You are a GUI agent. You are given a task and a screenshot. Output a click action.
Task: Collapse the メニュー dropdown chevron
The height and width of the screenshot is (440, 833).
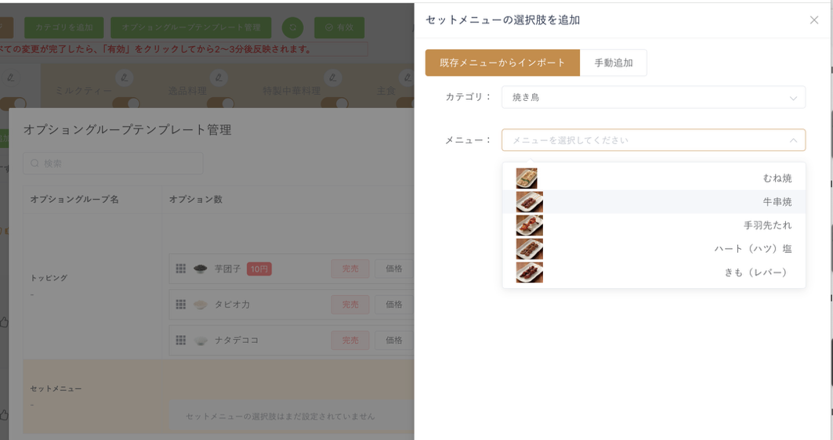(793, 141)
